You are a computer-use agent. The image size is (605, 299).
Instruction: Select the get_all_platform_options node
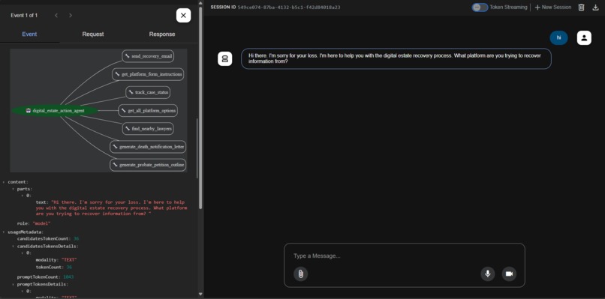tap(148, 111)
